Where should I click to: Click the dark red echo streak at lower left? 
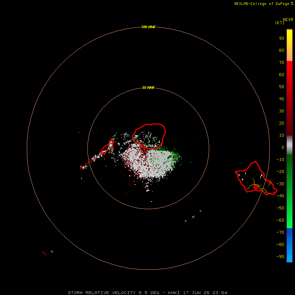[45, 253]
